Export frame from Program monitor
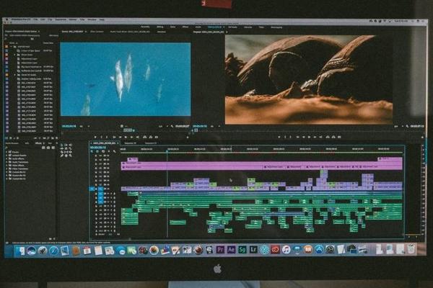This screenshot has width=433, height=288. click(x=339, y=137)
